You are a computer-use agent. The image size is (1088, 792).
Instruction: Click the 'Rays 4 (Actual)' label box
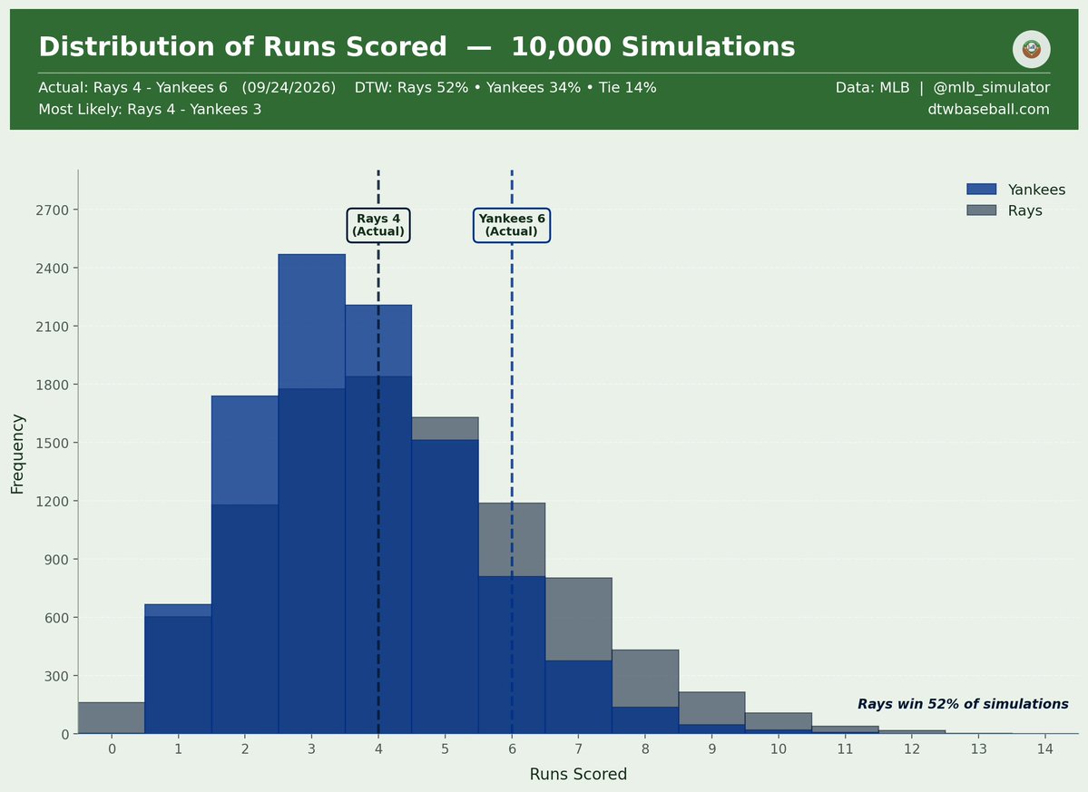click(x=378, y=225)
